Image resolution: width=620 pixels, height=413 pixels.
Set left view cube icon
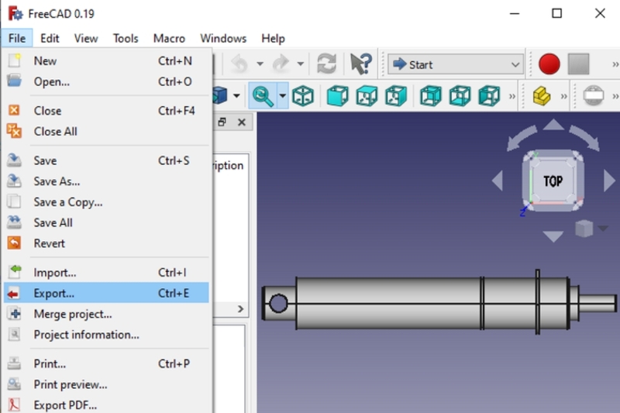tap(489, 95)
